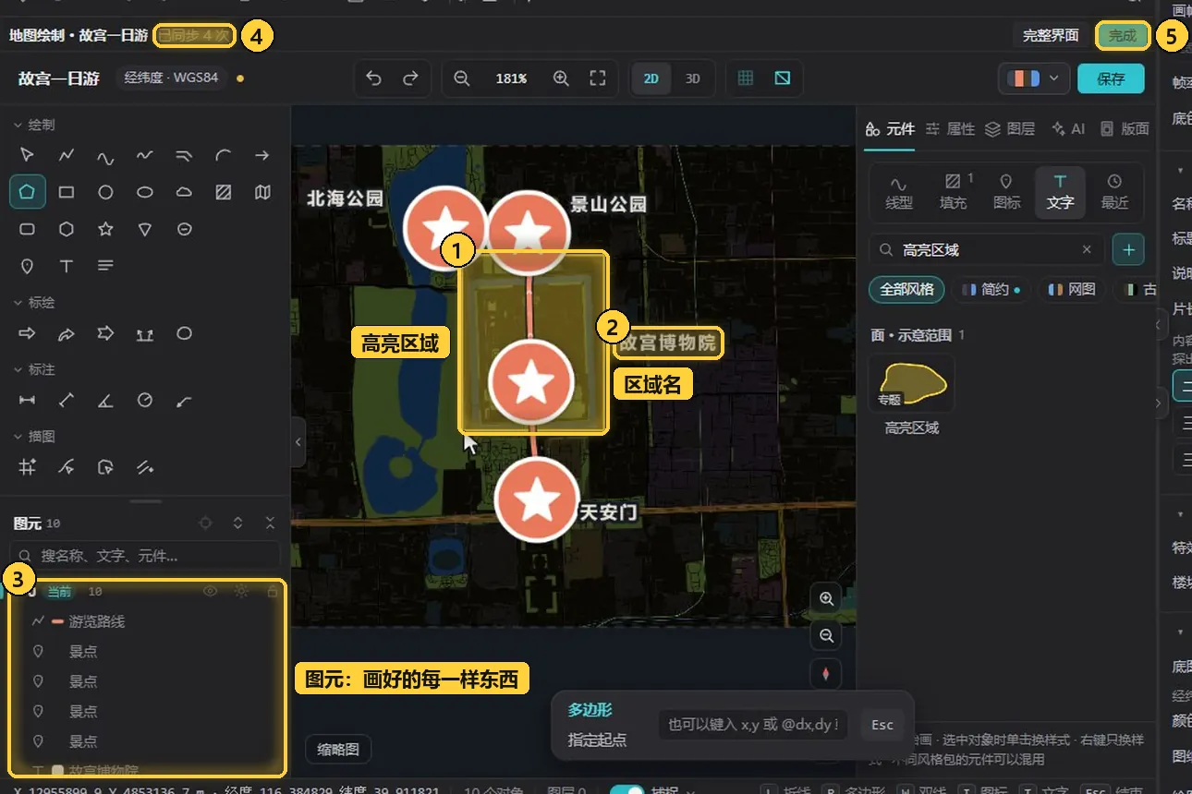The image size is (1192, 794).
Task: Select the ellipse drawing tool
Action: 145,192
